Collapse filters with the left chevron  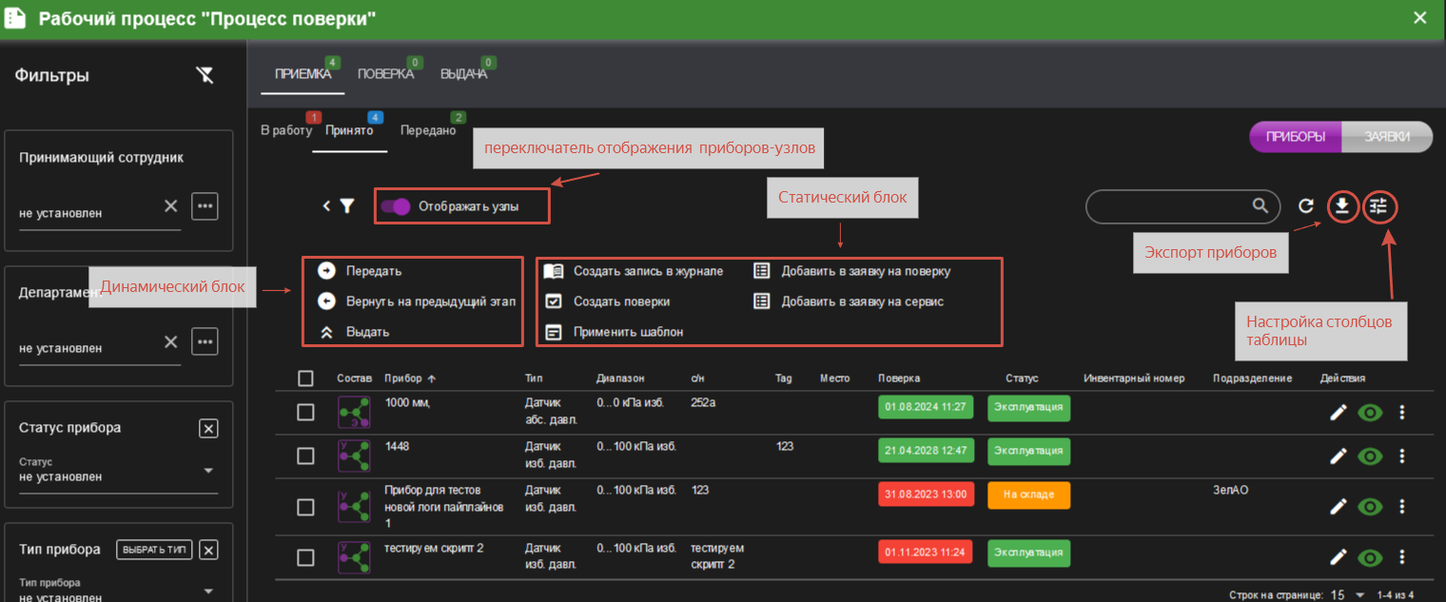(x=326, y=205)
